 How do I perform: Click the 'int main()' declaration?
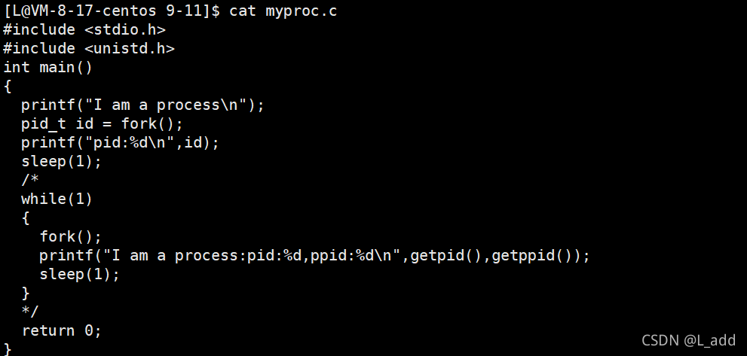(x=47, y=68)
